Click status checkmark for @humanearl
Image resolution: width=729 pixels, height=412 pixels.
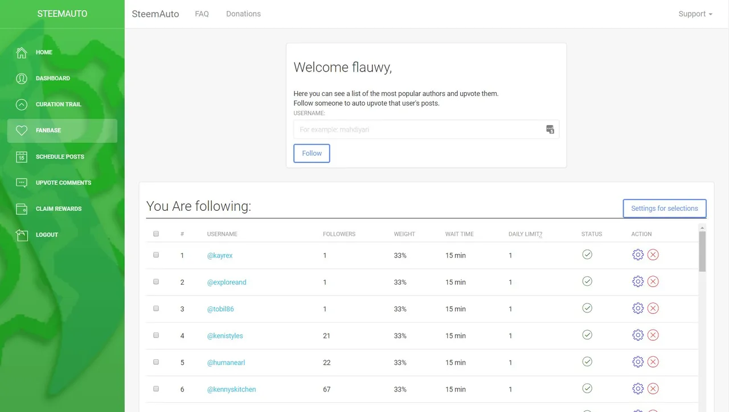(587, 361)
